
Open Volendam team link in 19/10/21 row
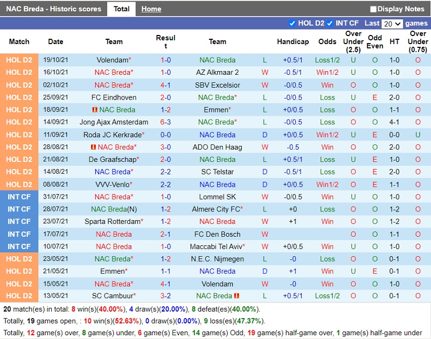114,60
